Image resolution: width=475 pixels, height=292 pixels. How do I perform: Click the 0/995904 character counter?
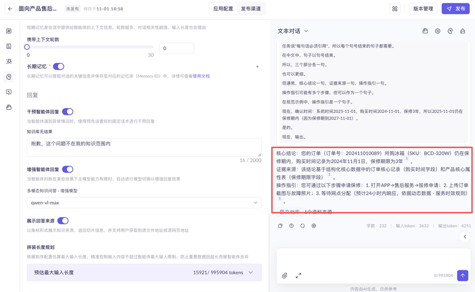[443, 275]
